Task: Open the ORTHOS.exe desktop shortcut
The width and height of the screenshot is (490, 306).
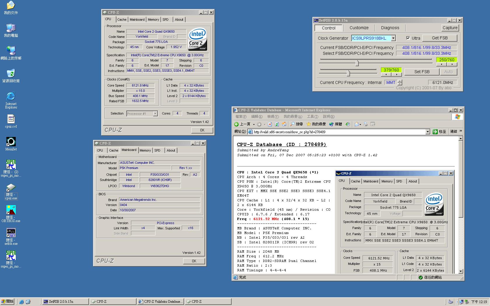Action: [x=11, y=214]
